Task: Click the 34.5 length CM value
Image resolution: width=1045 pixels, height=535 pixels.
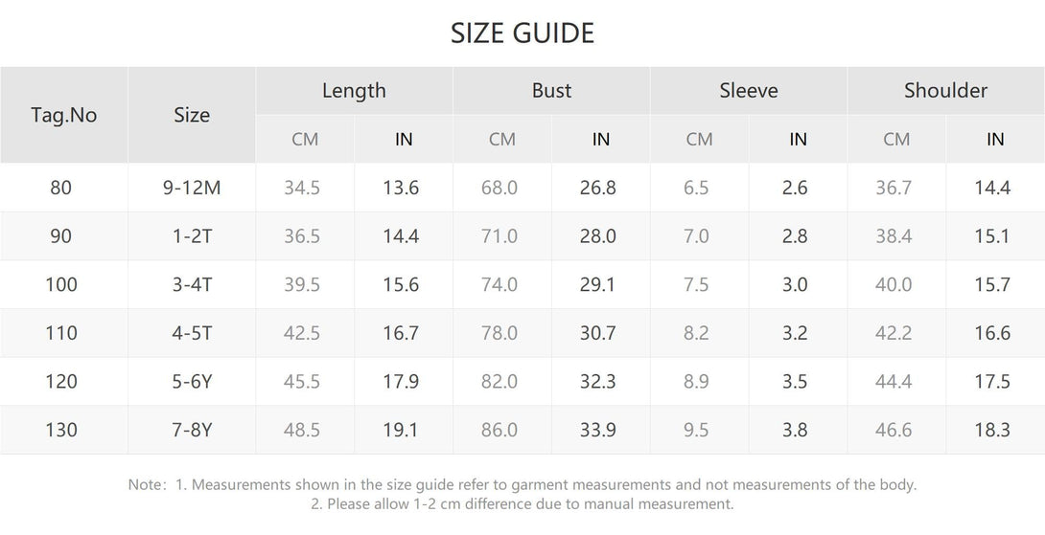Action: click(x=302, y=188)
